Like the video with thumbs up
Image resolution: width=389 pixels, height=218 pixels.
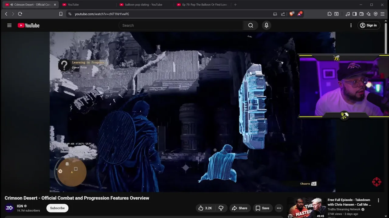click(205, 208)
